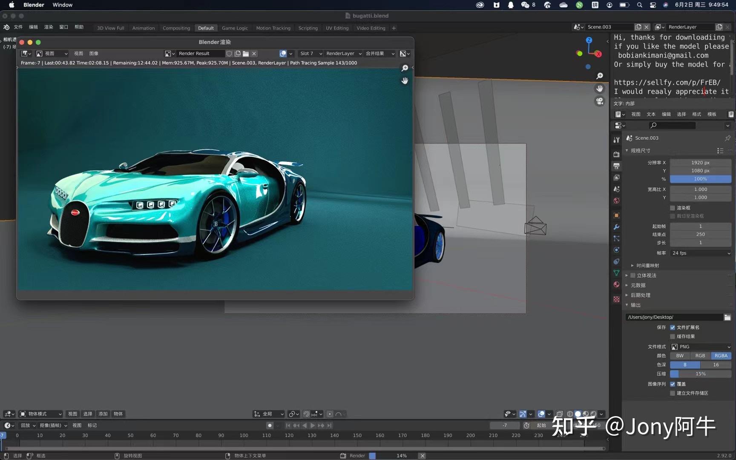
Task: Open the 渲染 render menu in the top bar
Action: click(49, 27)
